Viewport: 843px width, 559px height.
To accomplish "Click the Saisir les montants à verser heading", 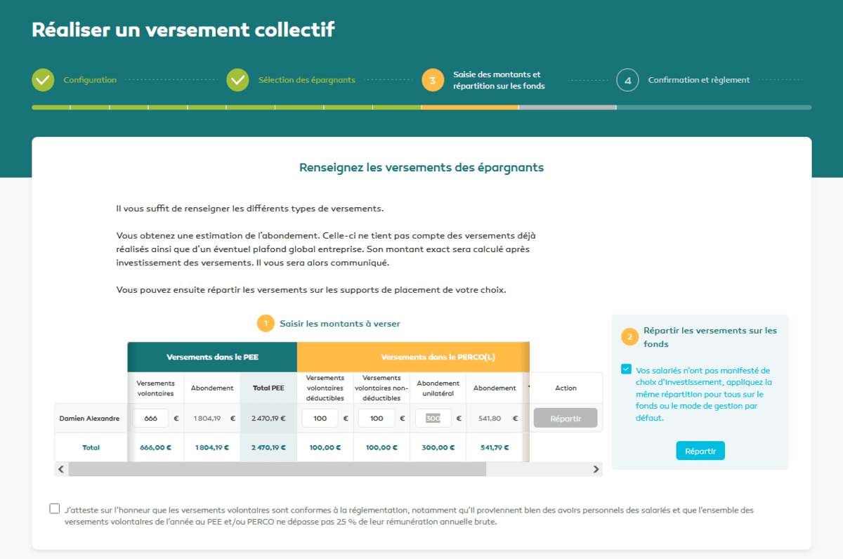I will tap(340, 324).
